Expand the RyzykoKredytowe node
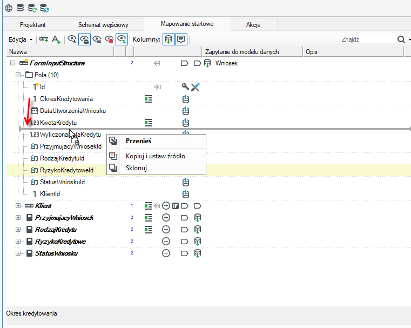The height and width of the screenshot is (328, 411). click(18, 241)
